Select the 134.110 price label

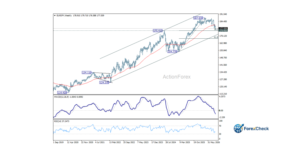click(x=87, y=73)
